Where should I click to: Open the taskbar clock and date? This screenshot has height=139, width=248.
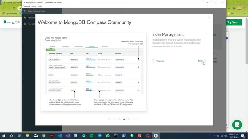[x=233, y=136]
